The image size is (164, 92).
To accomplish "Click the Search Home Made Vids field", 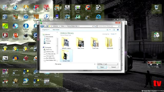I will pos(109,26).
